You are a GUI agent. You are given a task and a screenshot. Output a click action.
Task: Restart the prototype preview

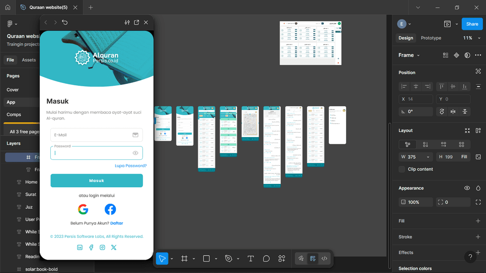65,22
